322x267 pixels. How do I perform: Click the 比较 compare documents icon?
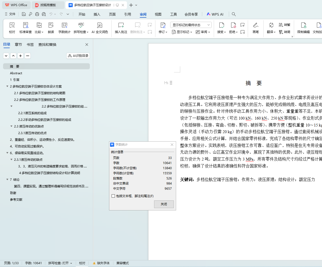click(39, 25)
